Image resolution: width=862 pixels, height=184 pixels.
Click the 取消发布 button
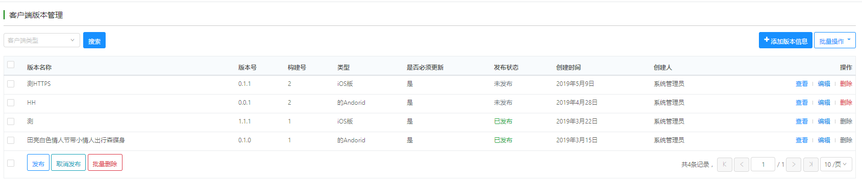68,163
